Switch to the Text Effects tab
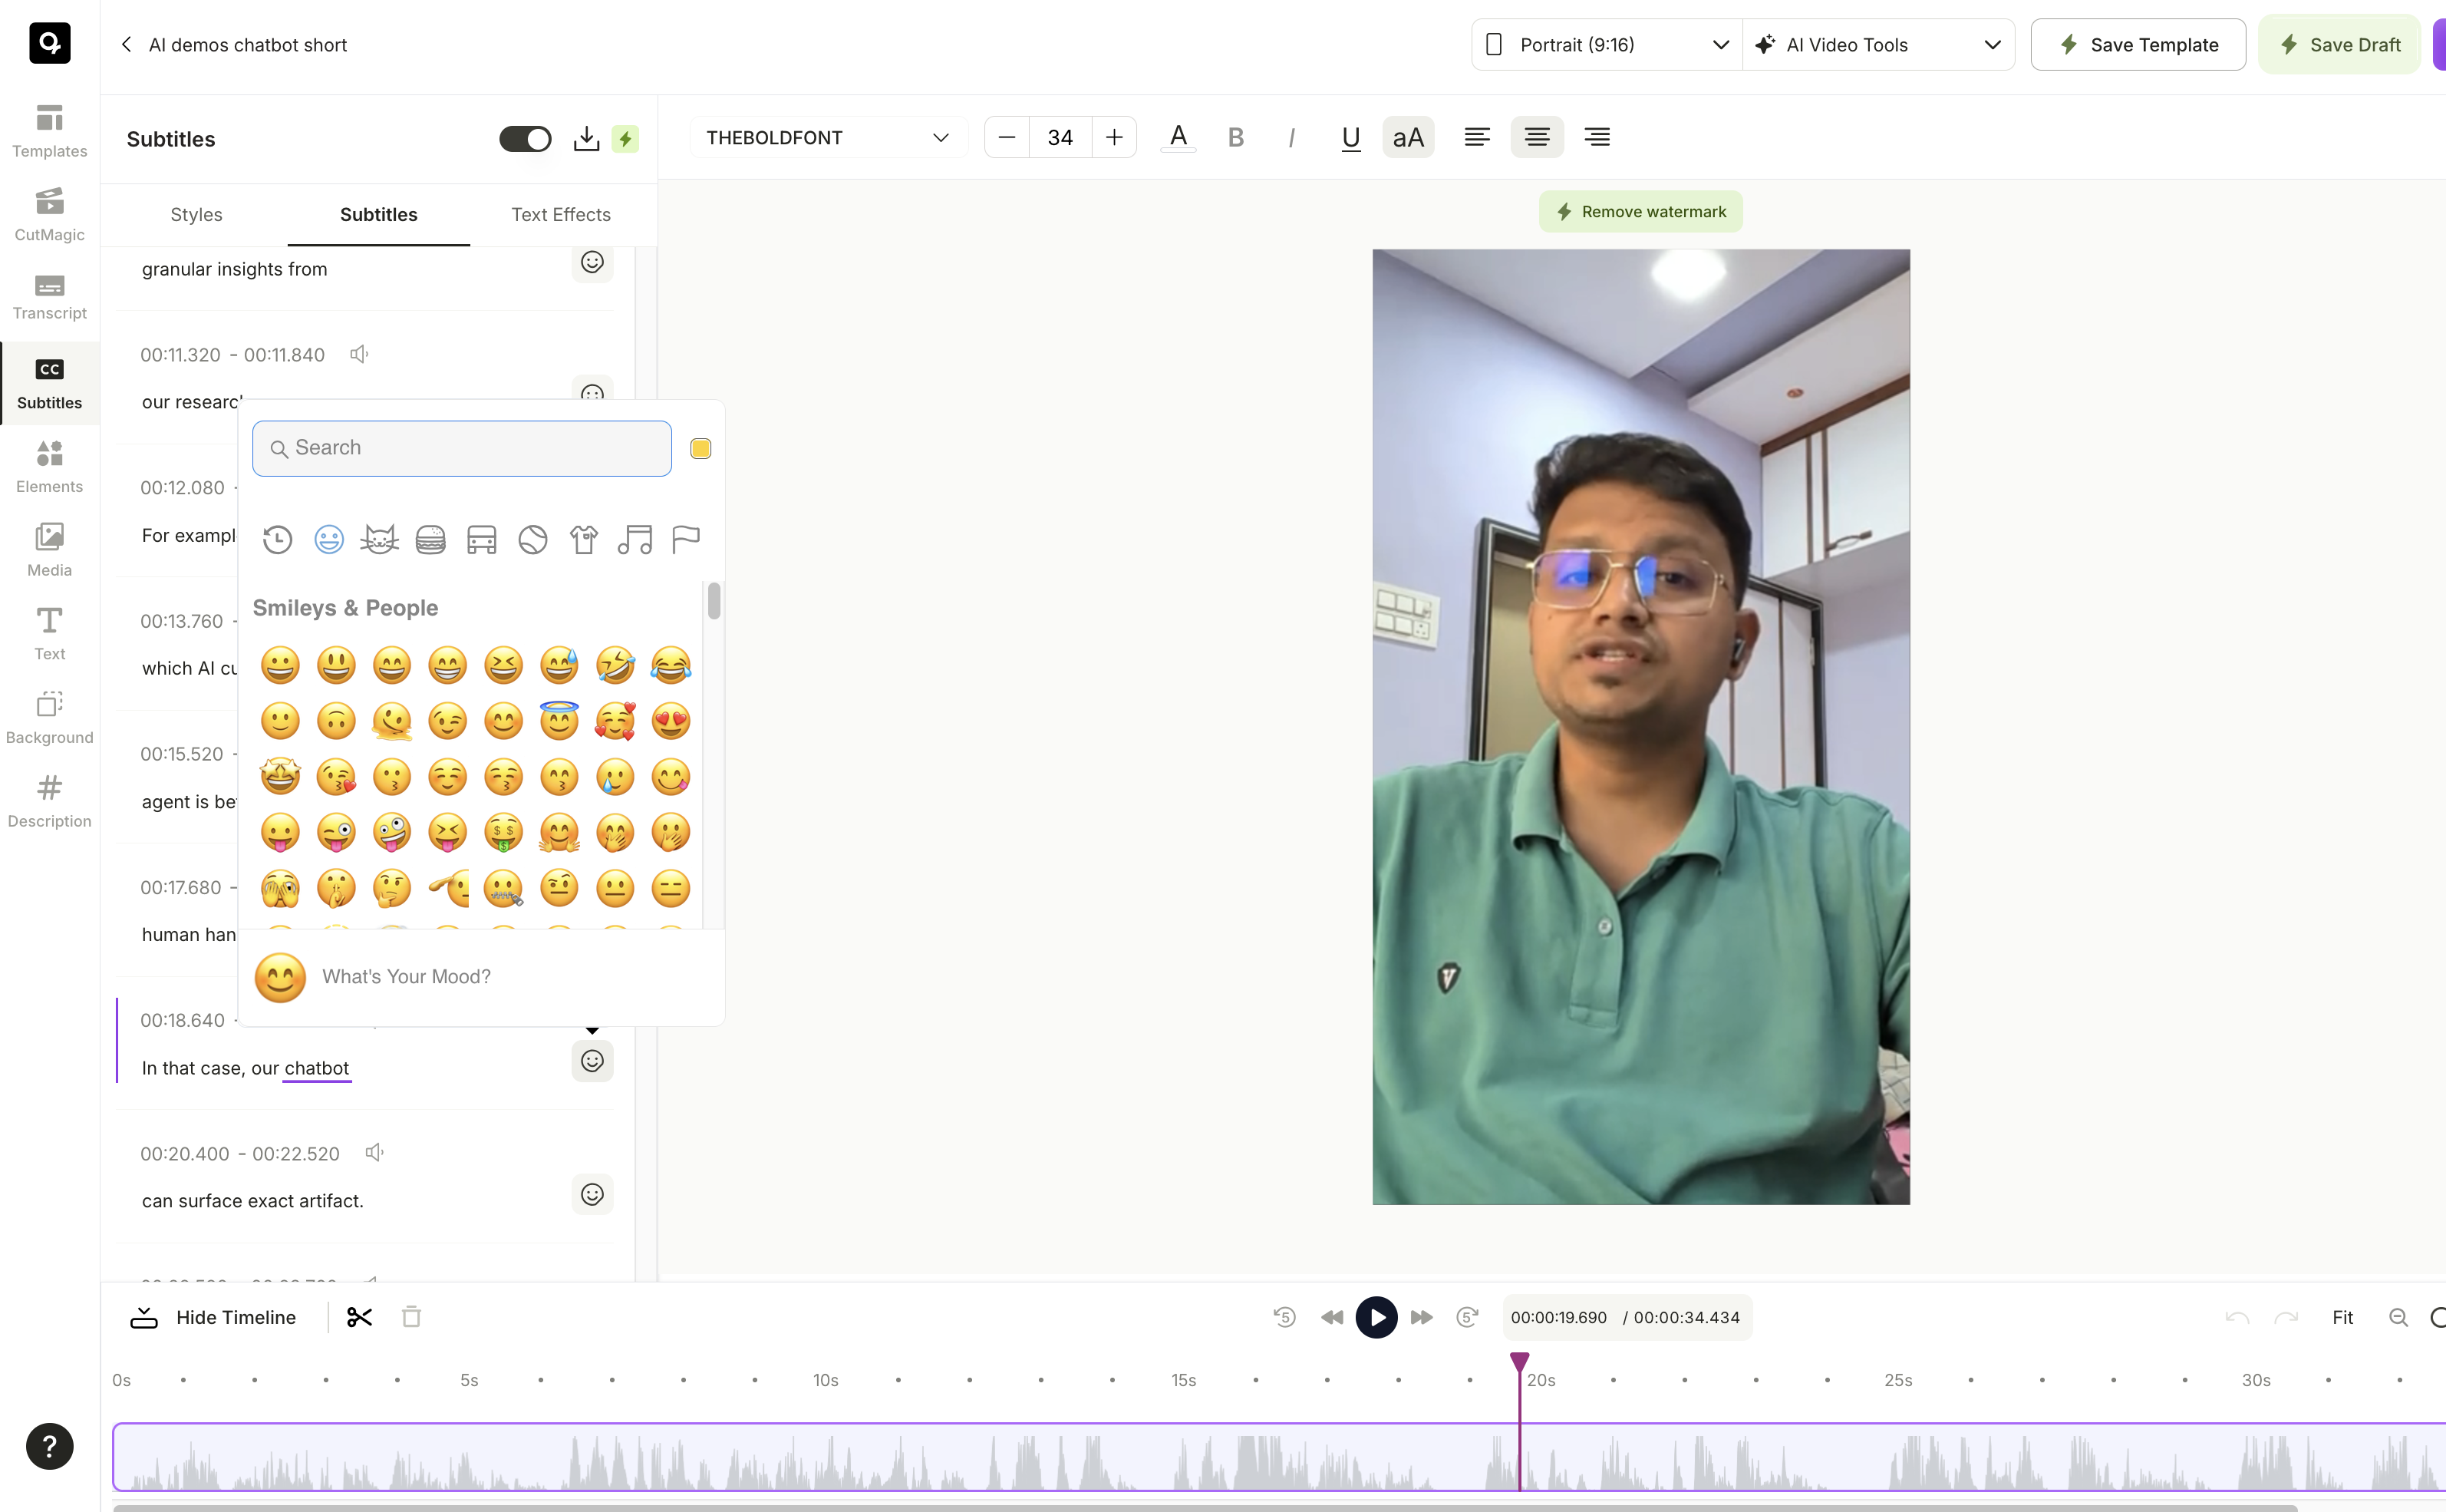 click(x=561, y=214)
